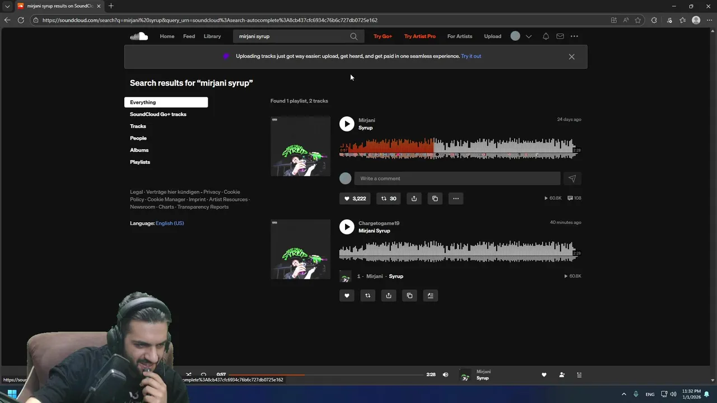The width and height of the screenshot is (717, 403).
Task: Click the Try Artist Pro link
Action: tap(420, 36)
